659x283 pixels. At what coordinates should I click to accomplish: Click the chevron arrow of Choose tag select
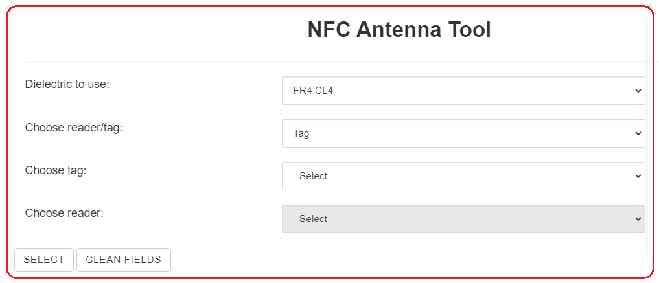(x=636, y=176)
